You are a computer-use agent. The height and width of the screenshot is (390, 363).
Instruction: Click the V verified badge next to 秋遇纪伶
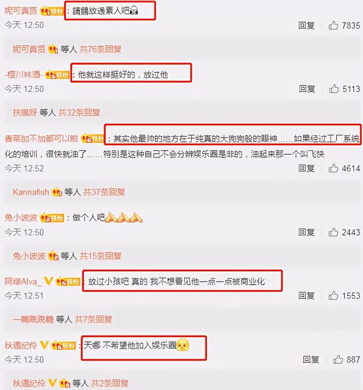[x=44, y=345]
